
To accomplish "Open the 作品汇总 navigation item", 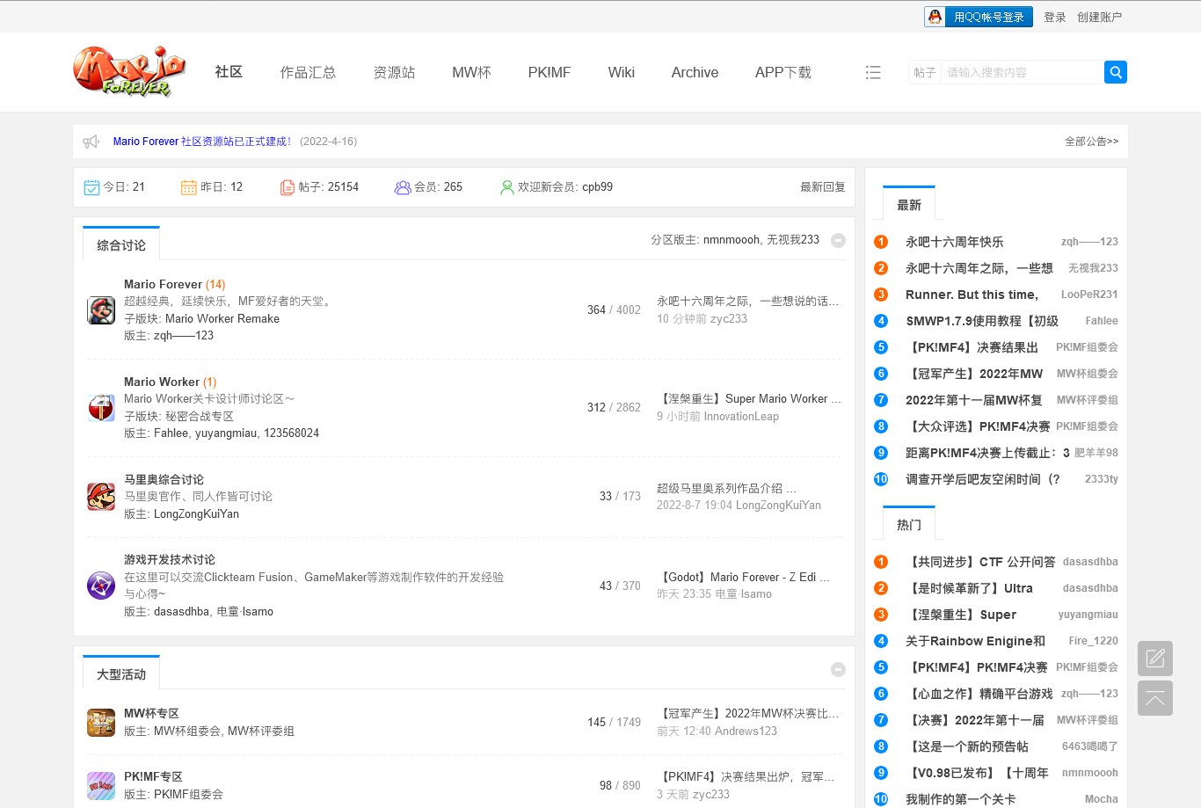I will coord(308,72).
